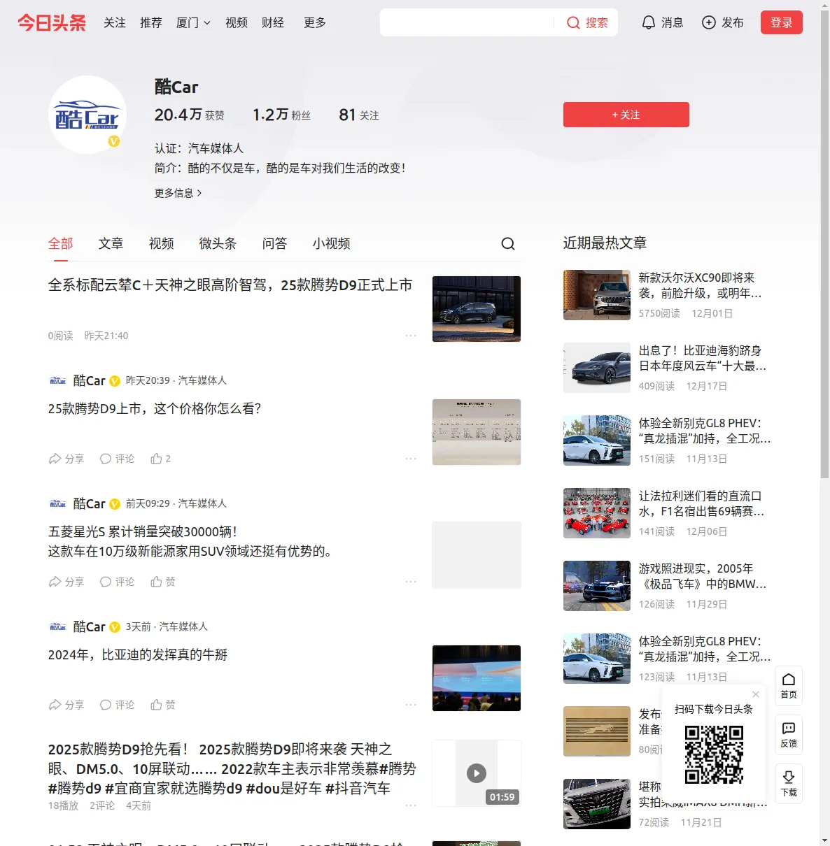Switch to the 问答 tab
This screenshot has height=846, width=830.
coord(275,243)
